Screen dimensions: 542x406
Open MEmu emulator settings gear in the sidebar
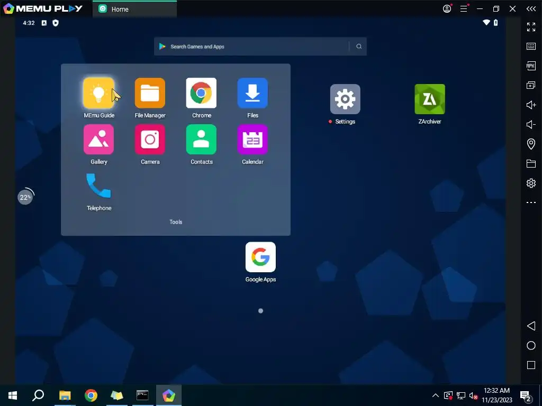(531, 183)
